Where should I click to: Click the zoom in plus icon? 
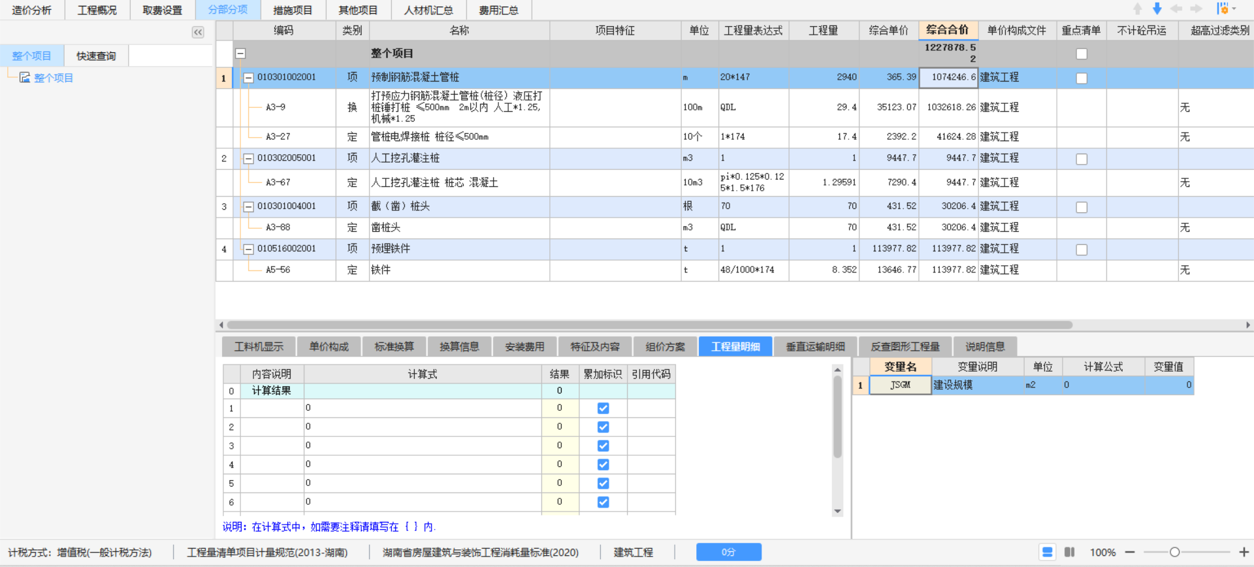[x=1244, y=552]
